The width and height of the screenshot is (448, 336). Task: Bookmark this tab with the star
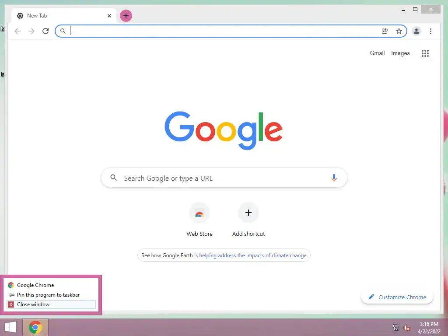pos(399,31)
